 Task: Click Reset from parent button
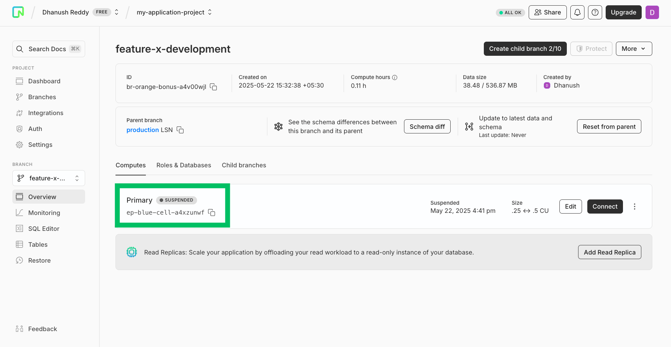coord(608,126)
